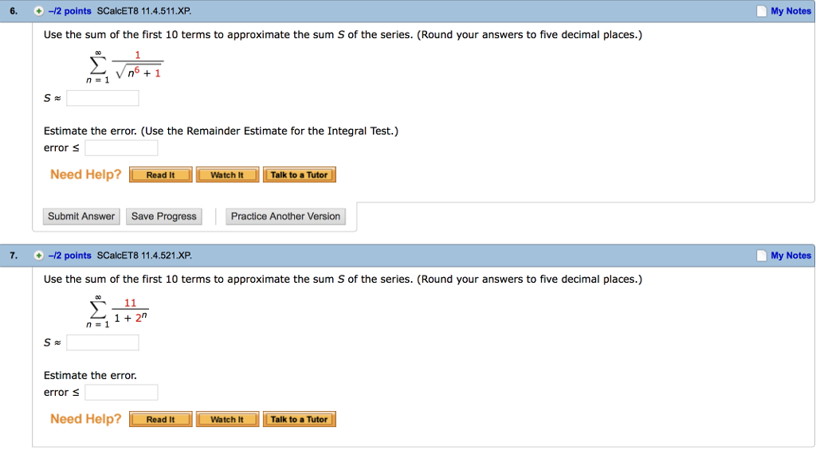Submit Answer for question 6

coord(81,217)
